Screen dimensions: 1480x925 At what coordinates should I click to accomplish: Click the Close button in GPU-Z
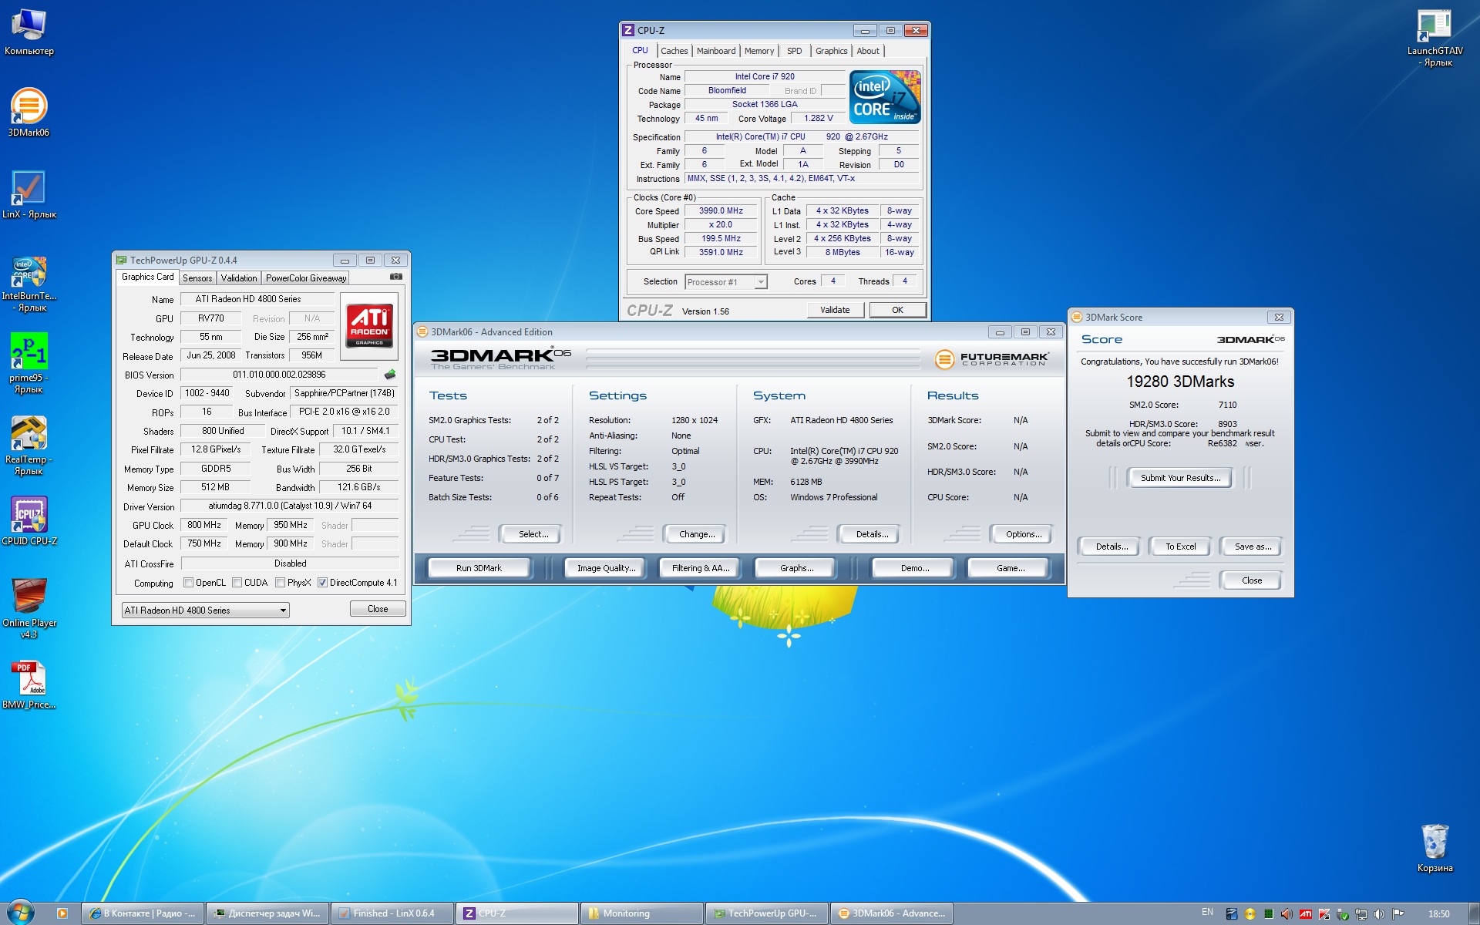378,609
